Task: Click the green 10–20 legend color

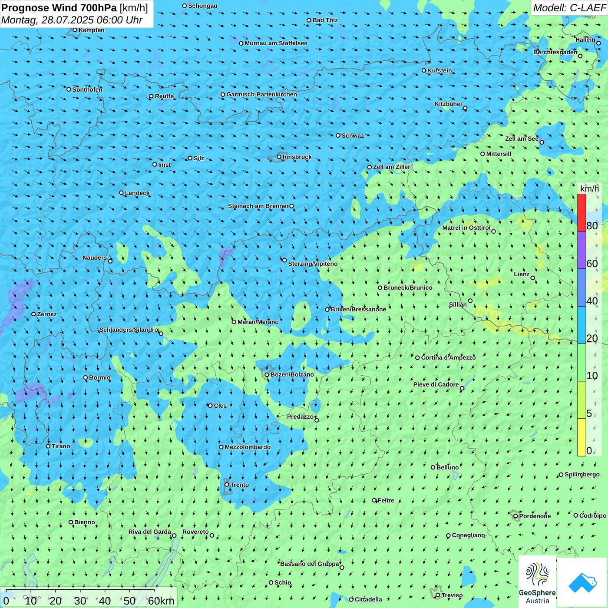Action: (x=582, y=363)
